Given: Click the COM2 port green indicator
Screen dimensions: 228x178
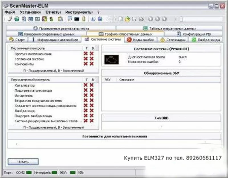Looking at the screenshot, I should (x=29, y=173).
